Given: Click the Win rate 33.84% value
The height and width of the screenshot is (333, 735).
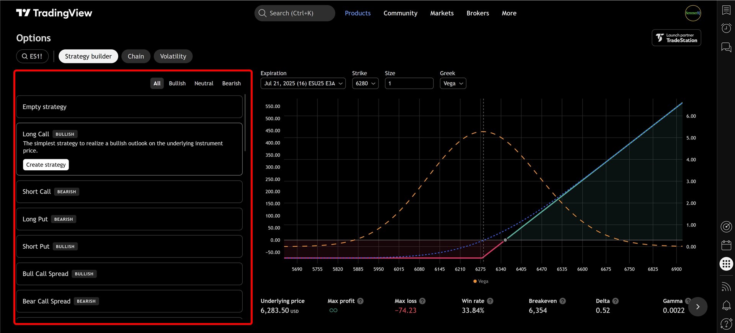Looking at the screenshot, I should click(473, 310).
